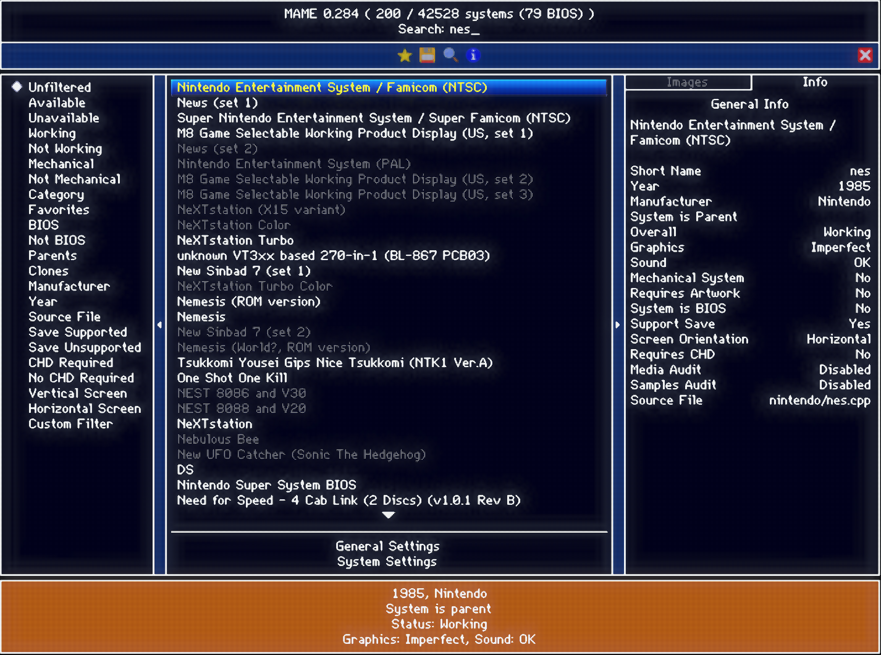Open System Settings

pyautogui.click(x=387, y=562)
